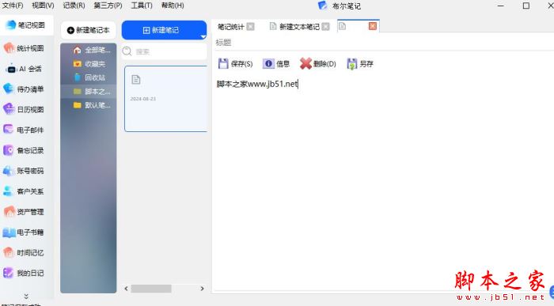Expand more sidebar items with the double chevron
The width and height of the screenshot is (554, 306).
click(x=26, y=297)
